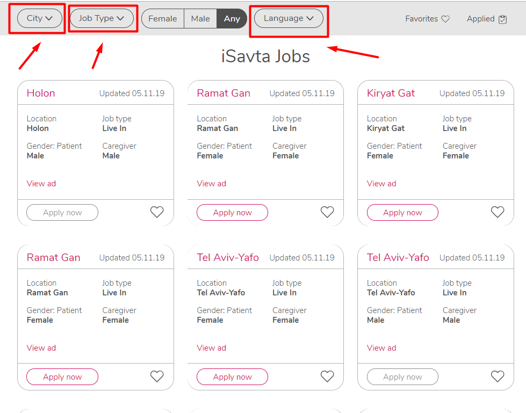526x413 pixels.
Task: View ad for the Holon job
Action: 41,184
